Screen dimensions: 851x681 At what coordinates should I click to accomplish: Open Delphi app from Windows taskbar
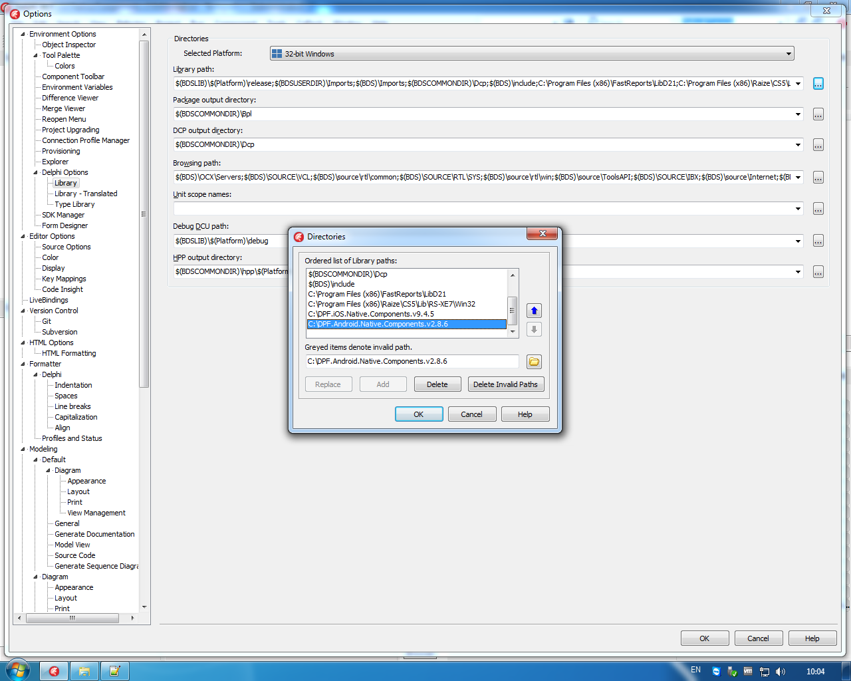click(x=55, y=671)
